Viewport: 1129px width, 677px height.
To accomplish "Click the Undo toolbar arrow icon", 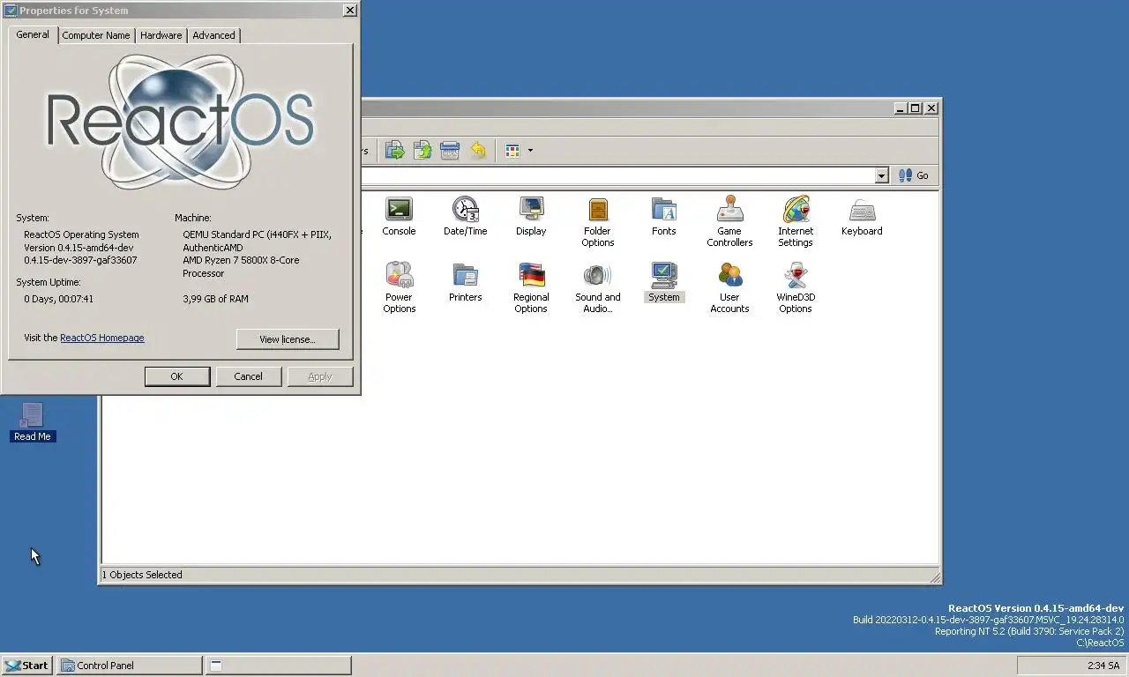I will coord(477,151).
